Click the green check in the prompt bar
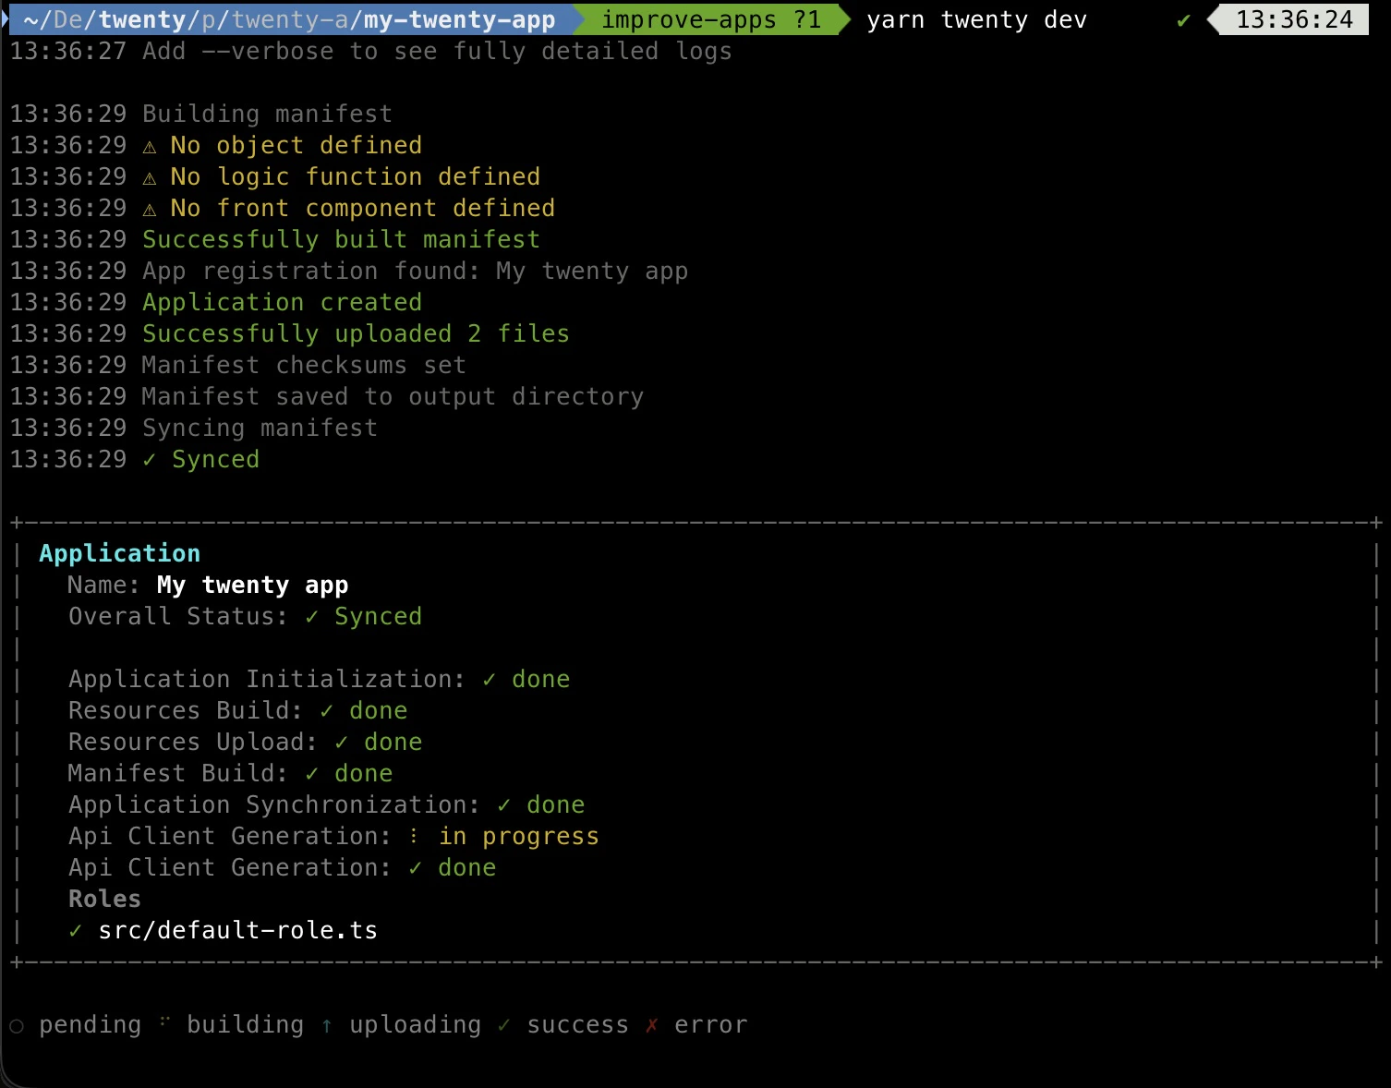The height and width of the screenshot is (1088, 1391). tap(1183, 20)
